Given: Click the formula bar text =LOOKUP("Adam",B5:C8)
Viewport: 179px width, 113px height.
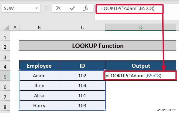Looking at the screenshot, I should point(126,8).
